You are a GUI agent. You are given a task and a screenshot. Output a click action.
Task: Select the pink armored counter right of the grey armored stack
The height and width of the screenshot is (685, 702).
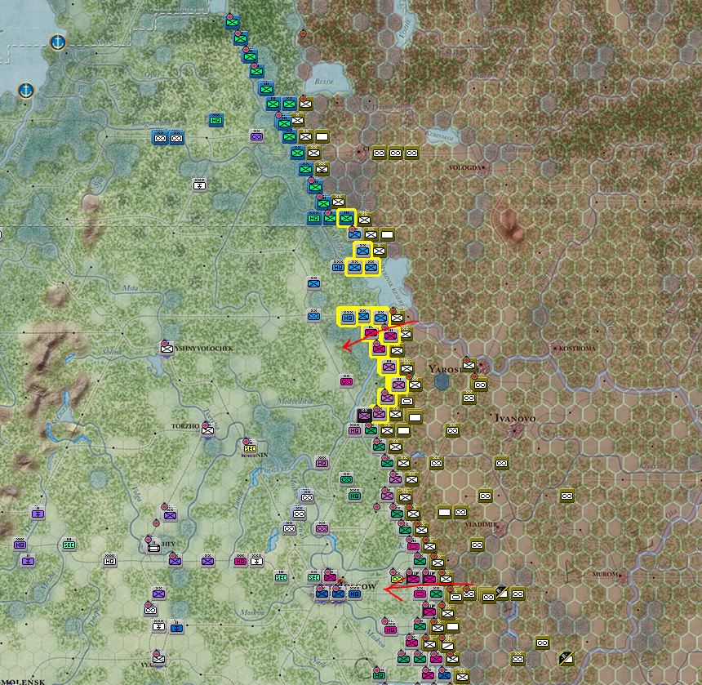[x=322, y=528]
